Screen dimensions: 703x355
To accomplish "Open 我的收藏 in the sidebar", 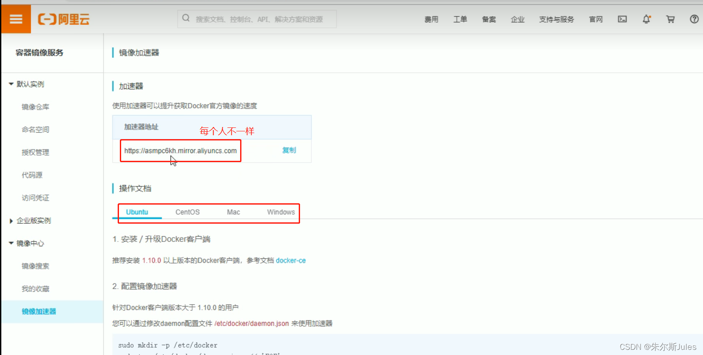I will [36, 289].
